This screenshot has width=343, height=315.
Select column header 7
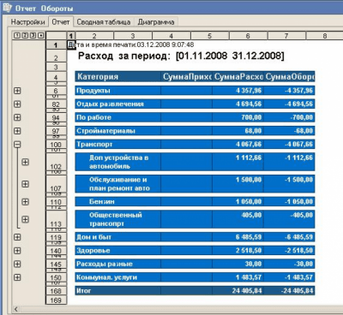[x=286, y=36]
